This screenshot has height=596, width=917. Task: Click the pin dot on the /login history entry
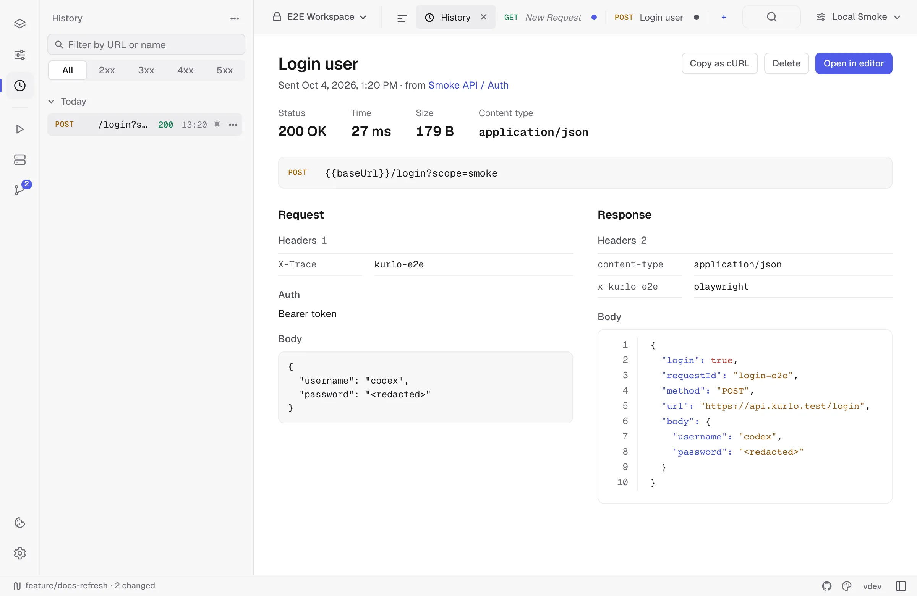pyautogui.click(x=217, y=124)
